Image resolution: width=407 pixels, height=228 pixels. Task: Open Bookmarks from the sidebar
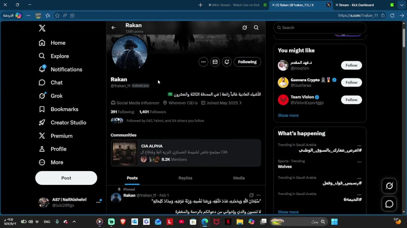(x=59, y=109)
